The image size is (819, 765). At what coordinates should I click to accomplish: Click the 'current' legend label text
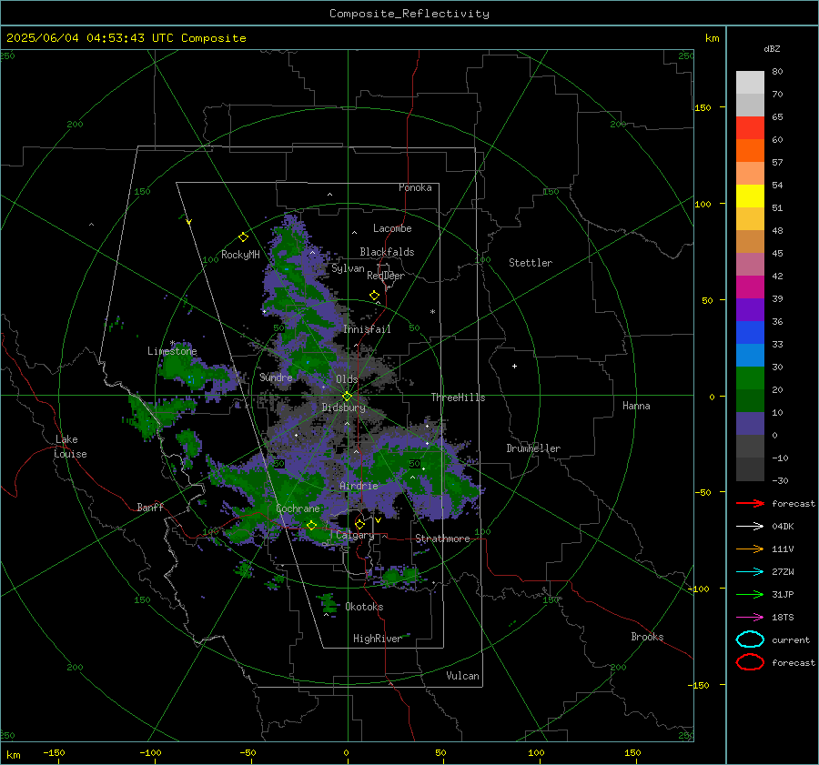point(791,639)
